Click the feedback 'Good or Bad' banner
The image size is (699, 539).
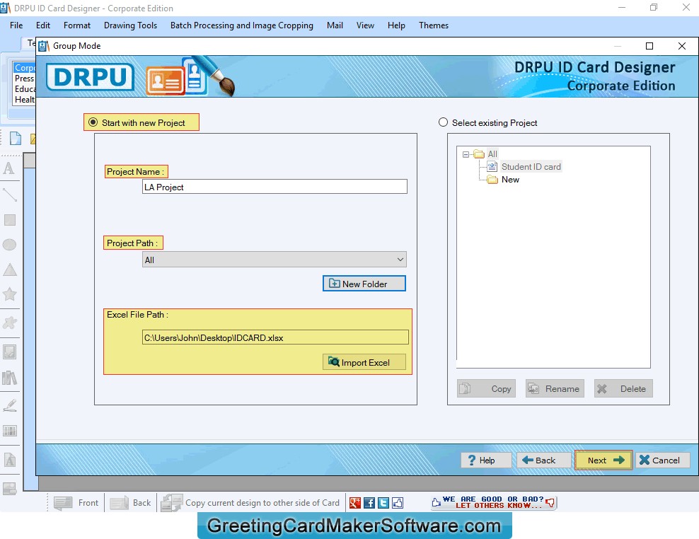[494, 502]
